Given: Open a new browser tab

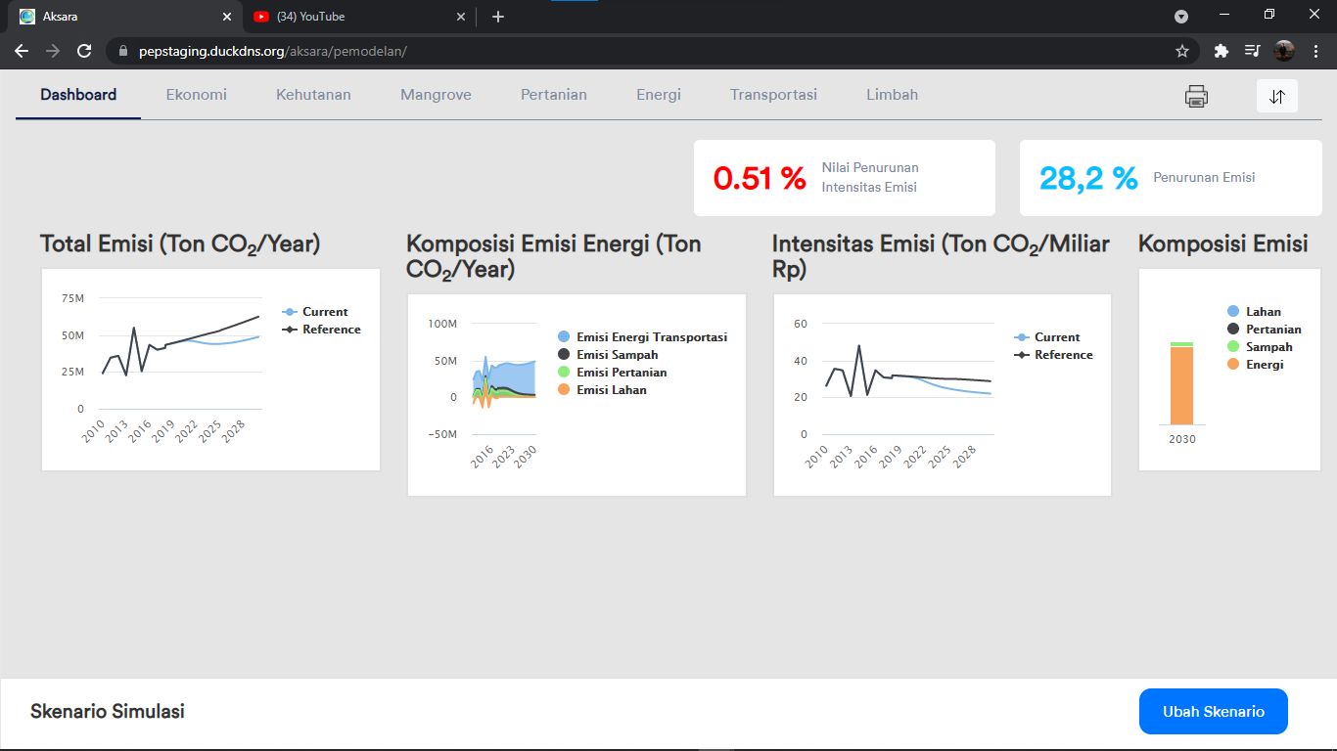Looking at the screenshot, I should point(498,17).
